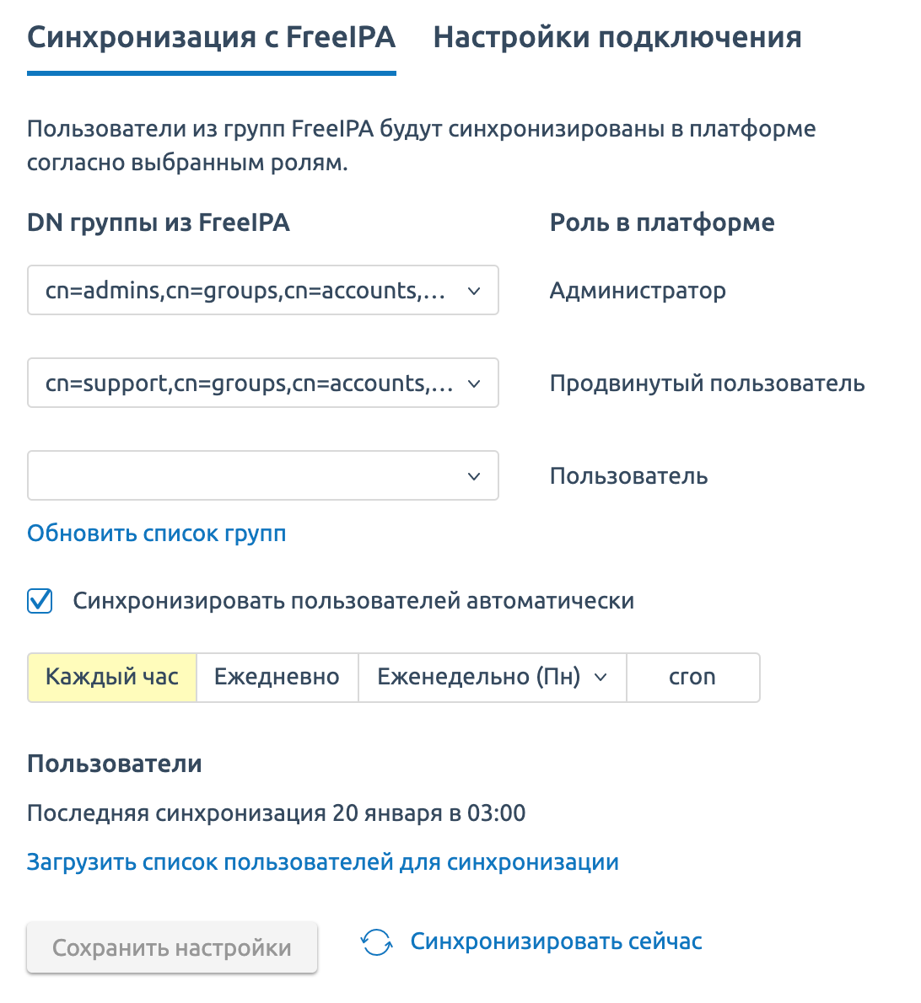This screenshot has width=921, height=1003.
Task: Click chevron arrow in empty Пользователь dropdown
Action: click(x=474, y=476)
